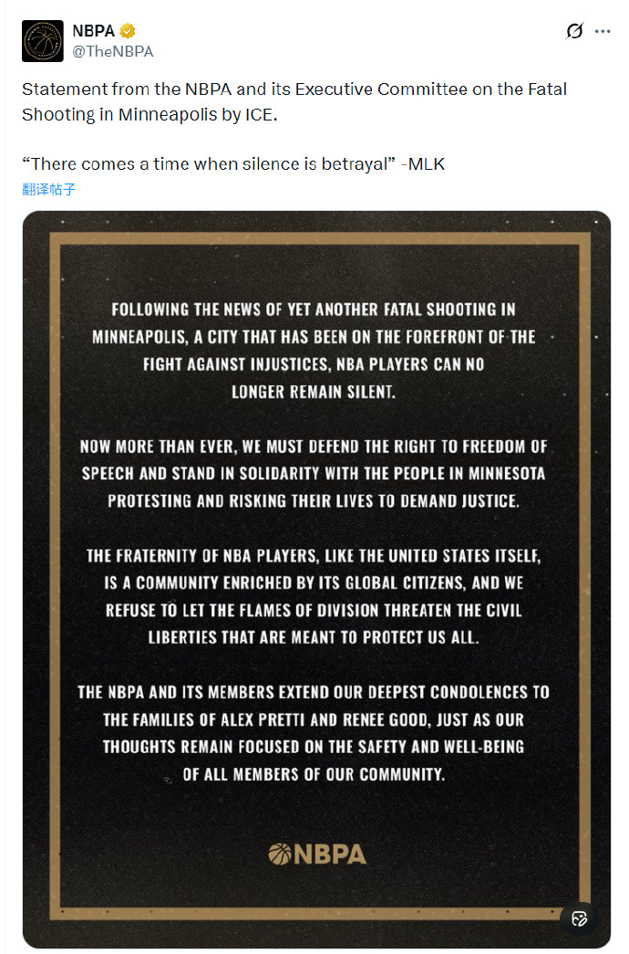Open the @TheNBPA handle link

(112, 52)
